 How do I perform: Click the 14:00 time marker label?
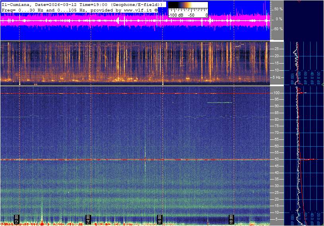(x=88, y=219)
